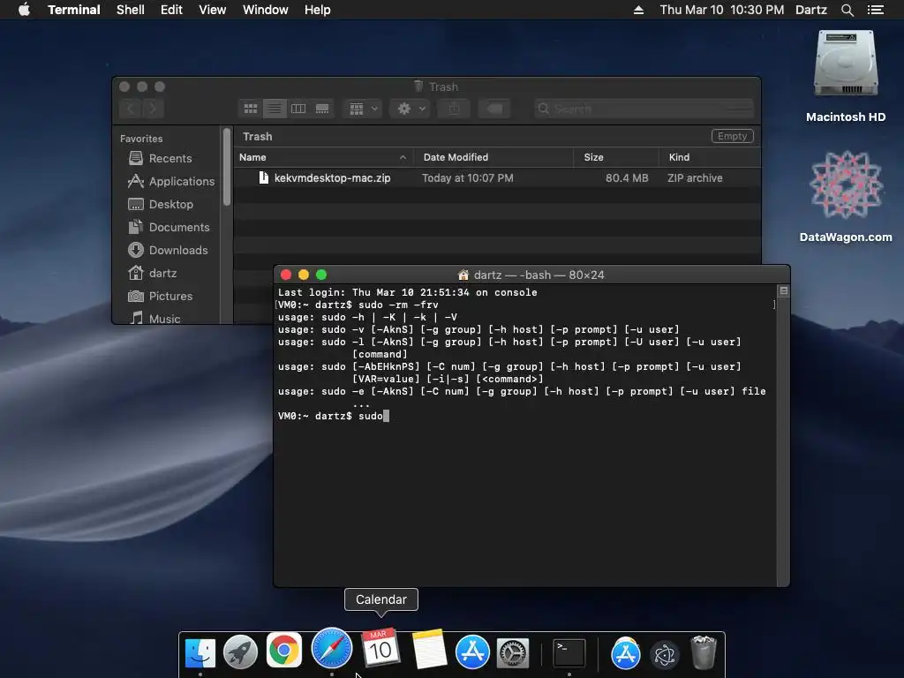Click the Finder sidebar scrollbar
The image size is (904, 678).
click(x=227, y=167)
